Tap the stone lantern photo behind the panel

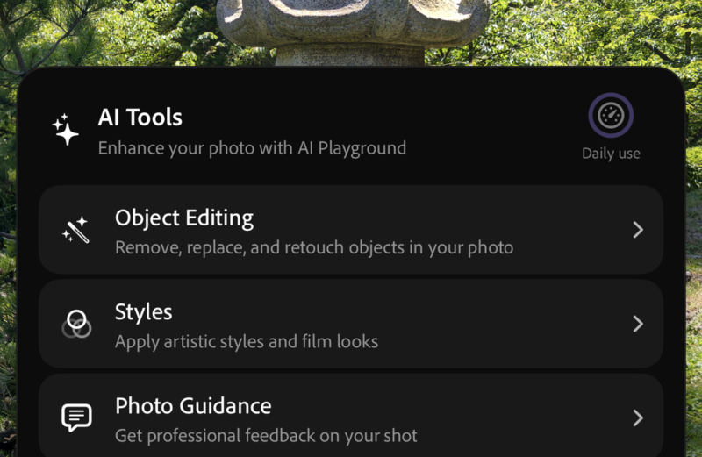click(354, 32)
